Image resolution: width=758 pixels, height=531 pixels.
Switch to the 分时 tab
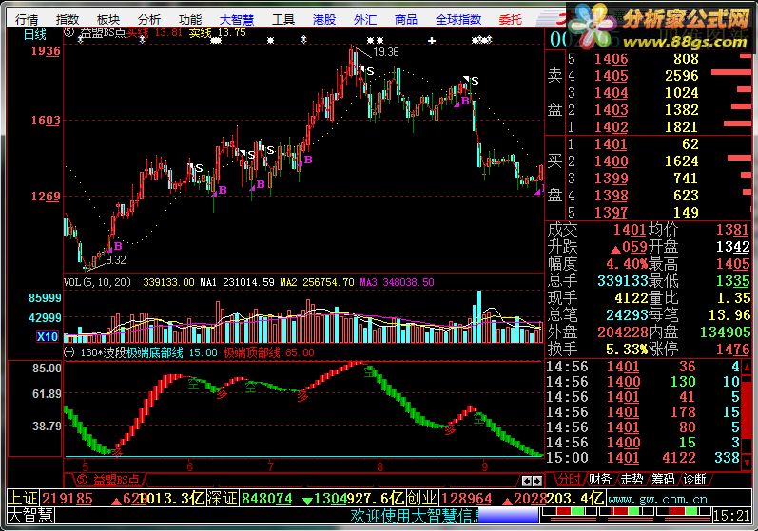pos(569,480)
